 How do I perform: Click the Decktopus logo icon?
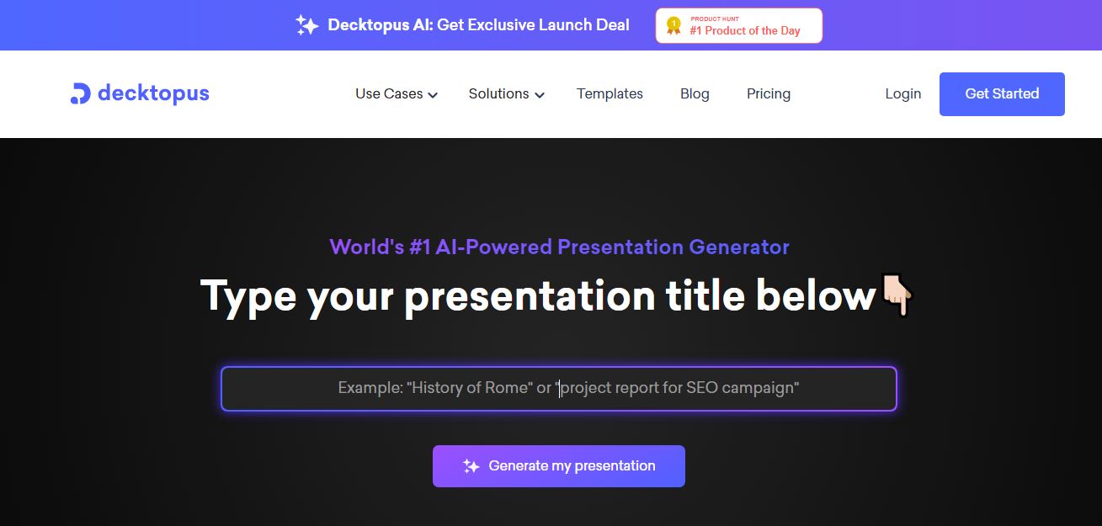(x=80, y=93)
